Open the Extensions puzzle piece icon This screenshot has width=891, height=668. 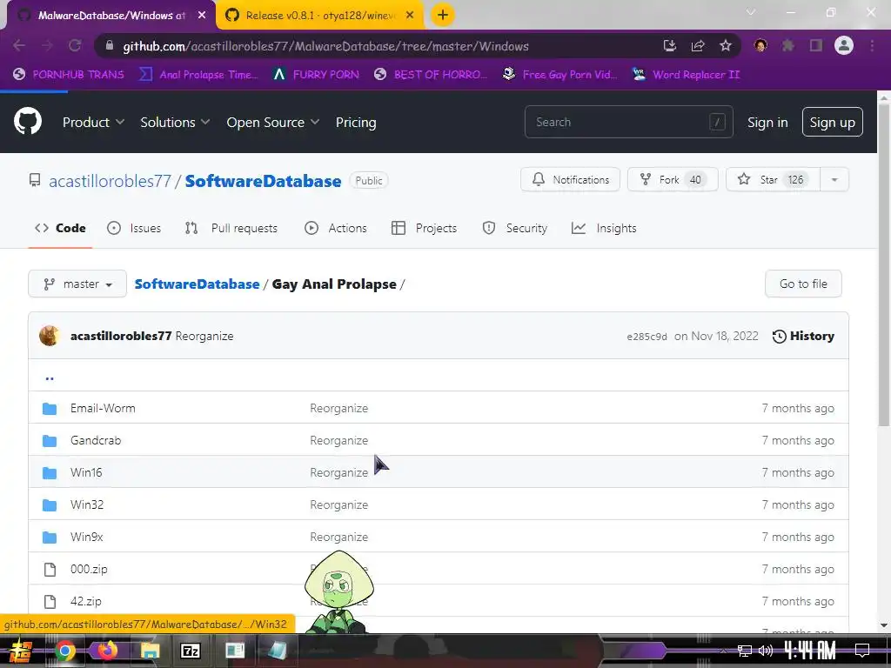(788, 45)
